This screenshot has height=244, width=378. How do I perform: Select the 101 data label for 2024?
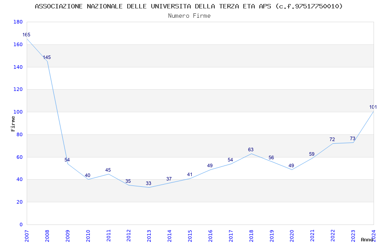coord(373,107)
